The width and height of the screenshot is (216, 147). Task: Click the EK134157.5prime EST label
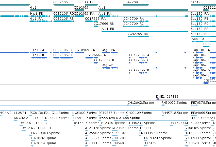153,133
